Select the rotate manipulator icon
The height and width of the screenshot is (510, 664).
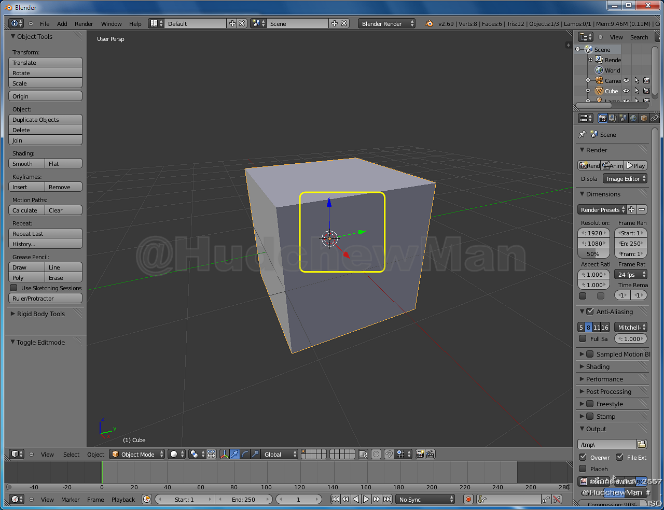(244, 454)
